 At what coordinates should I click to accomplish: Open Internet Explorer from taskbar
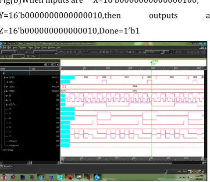point(13,177)
